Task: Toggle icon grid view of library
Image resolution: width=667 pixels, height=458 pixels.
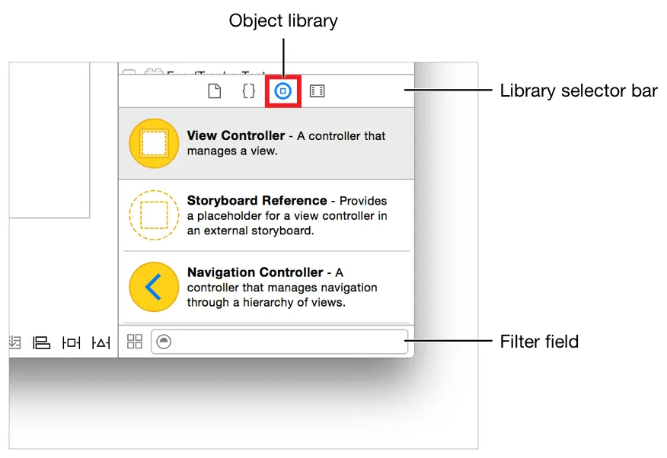Action: point(135,342)
